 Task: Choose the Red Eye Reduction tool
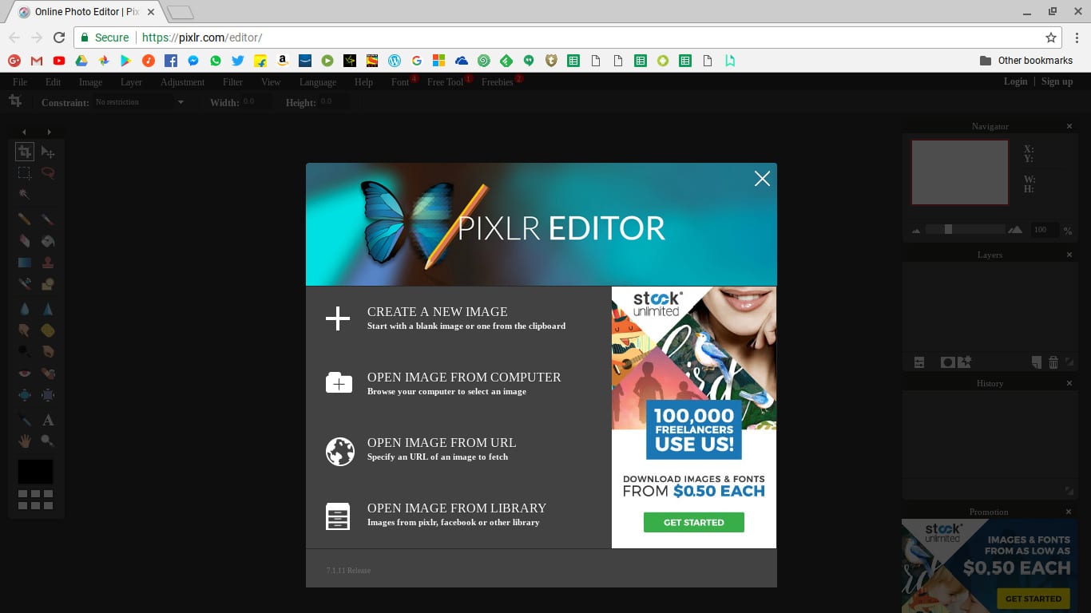click(x=25, y=373)
